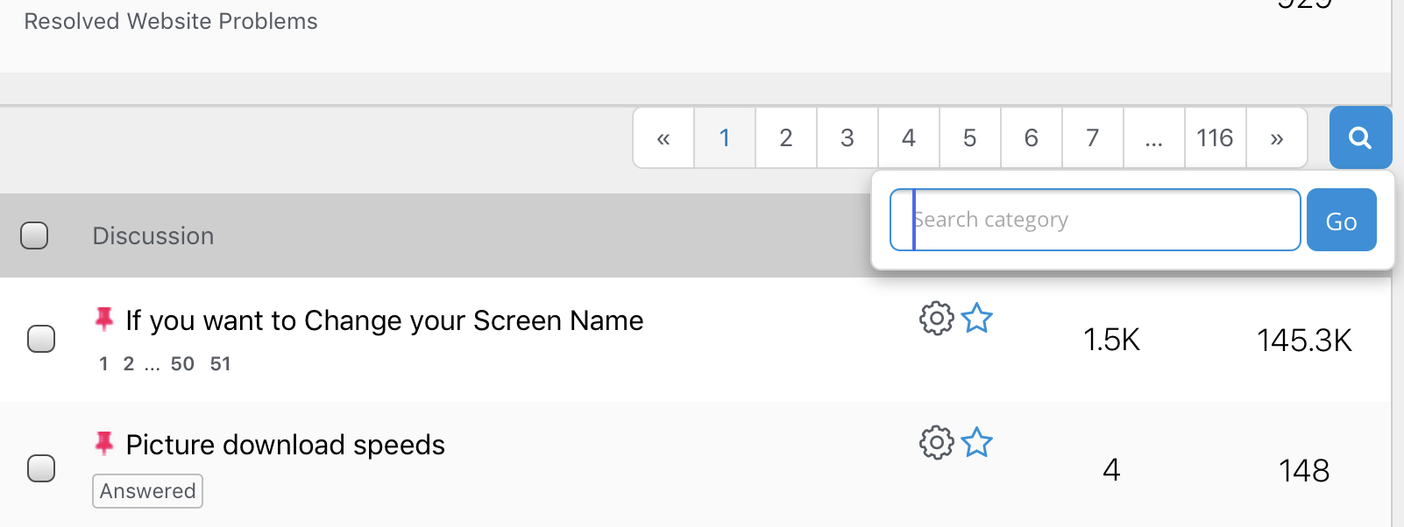Toggle the select-all Discussion checkbox
Viewport: 1404px width, 527px height.
click(34, 235)
